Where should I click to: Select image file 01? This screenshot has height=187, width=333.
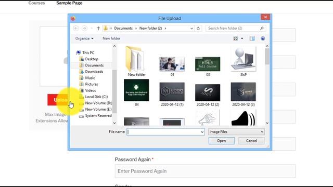point(172,66)
